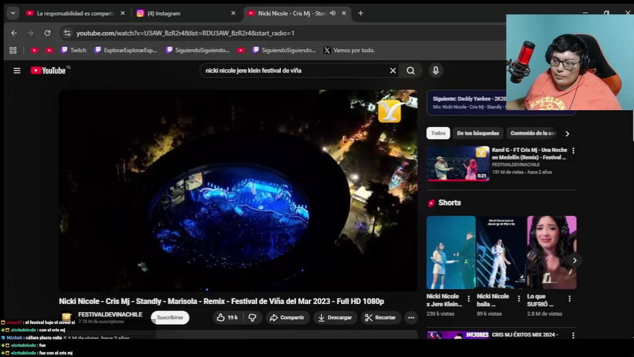Open more actions three-dot menu
The width and height of the screenshot is (634, 357).
pos(411,317)
